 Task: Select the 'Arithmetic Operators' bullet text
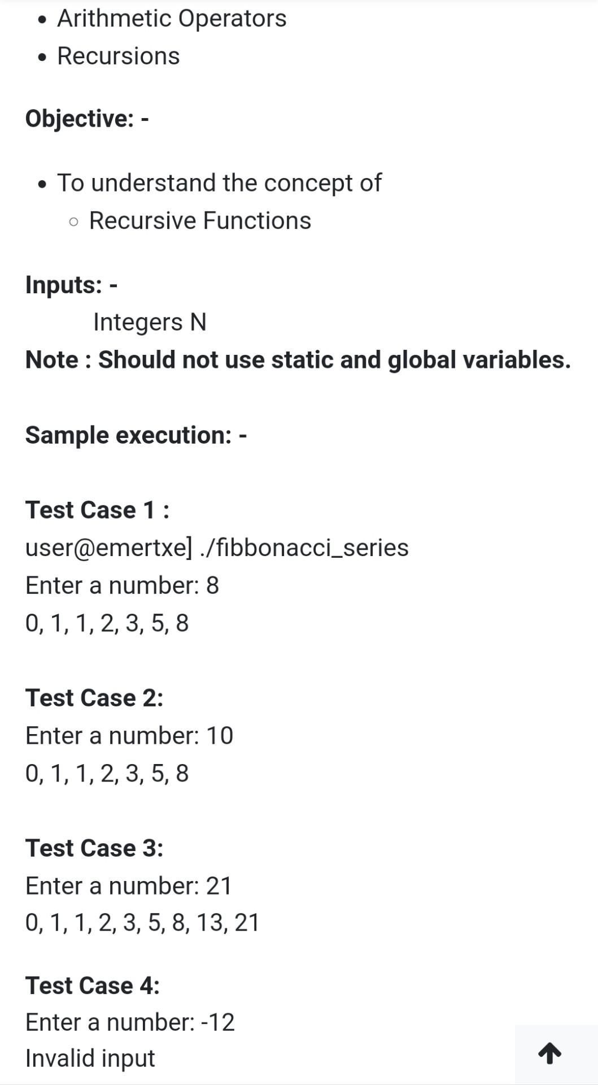pos(172,18)
